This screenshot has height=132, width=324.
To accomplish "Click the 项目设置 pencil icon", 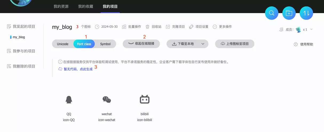I will tap(191, 27).
